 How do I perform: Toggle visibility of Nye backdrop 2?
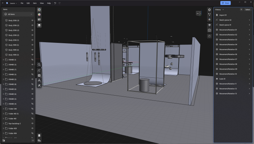pyautogui.click(x=32, y=124)
